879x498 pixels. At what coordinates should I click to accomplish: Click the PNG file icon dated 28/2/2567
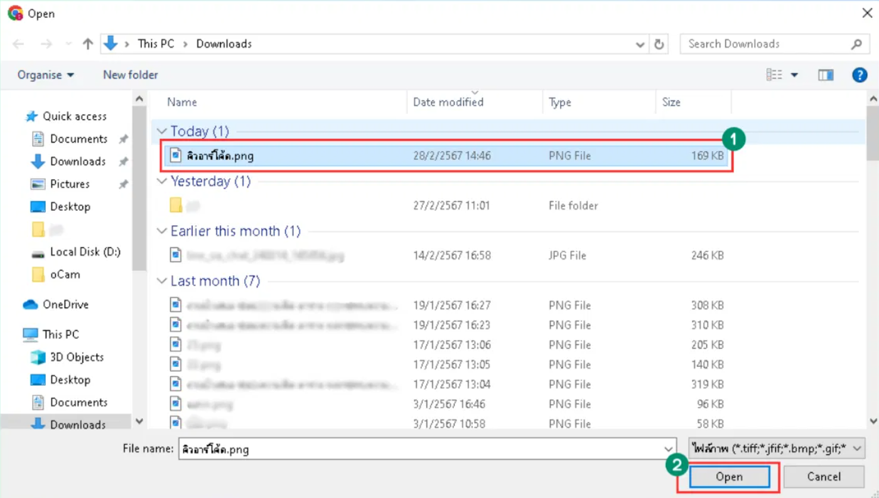click(176, 156)
